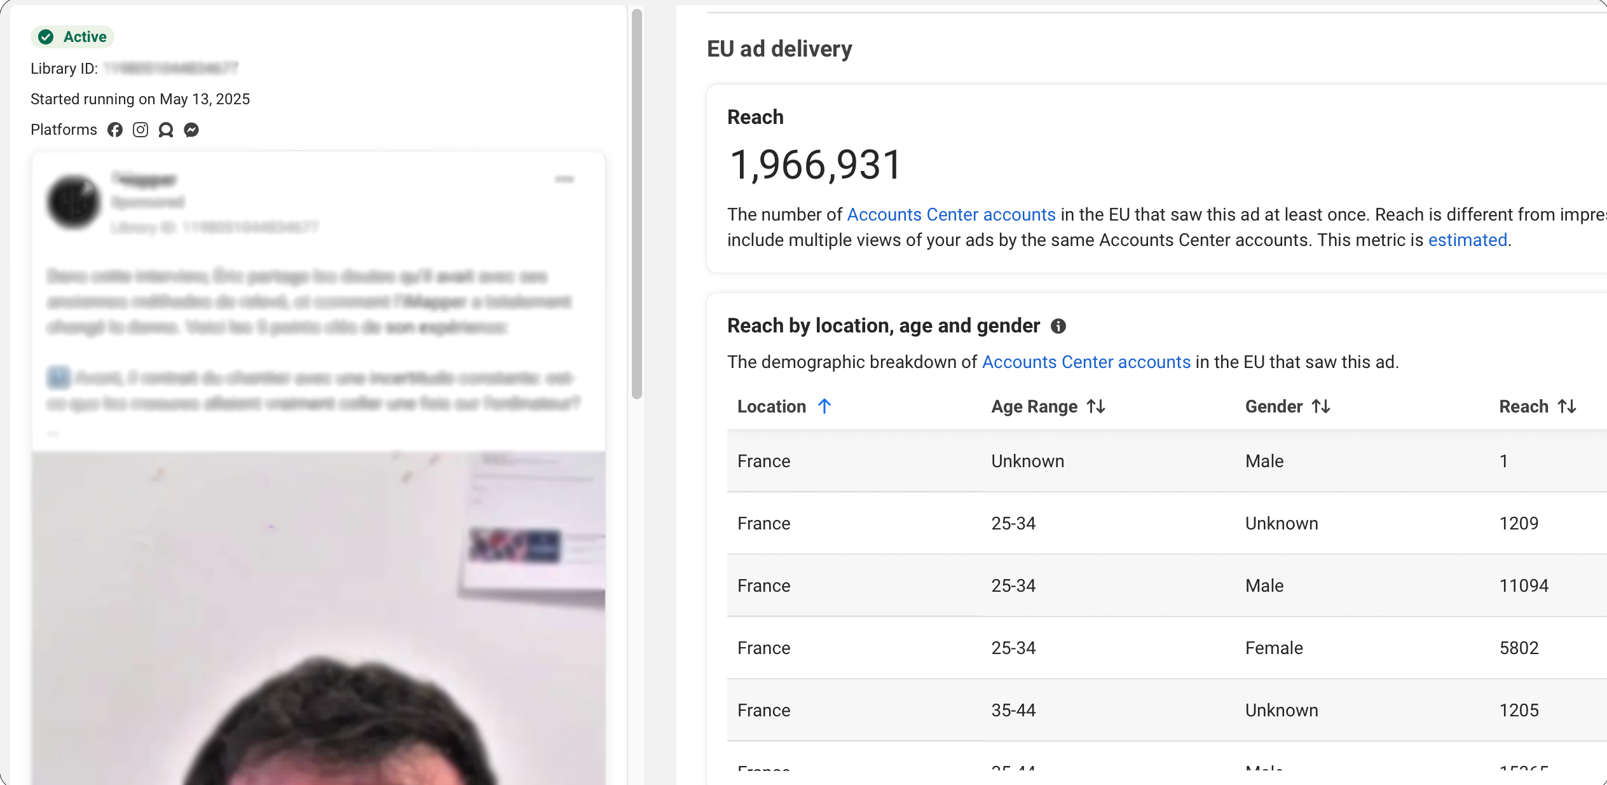Image resolution: width=1607 pixels, height=785 pixels.
Task: Select the Facebook platform icon
Action: coord(115,130)
